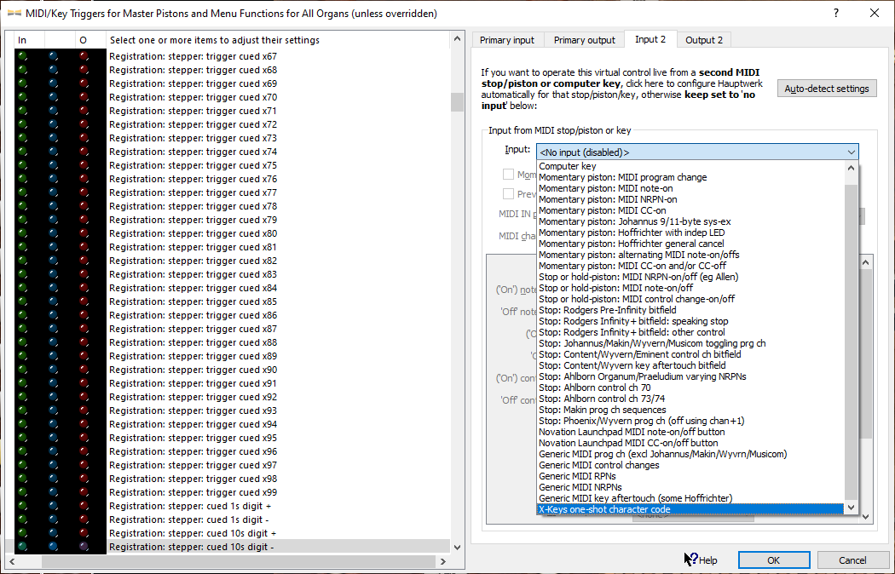
Task: Toggle the checkbox beside the 'Mom' label
Action: point(509,175)
